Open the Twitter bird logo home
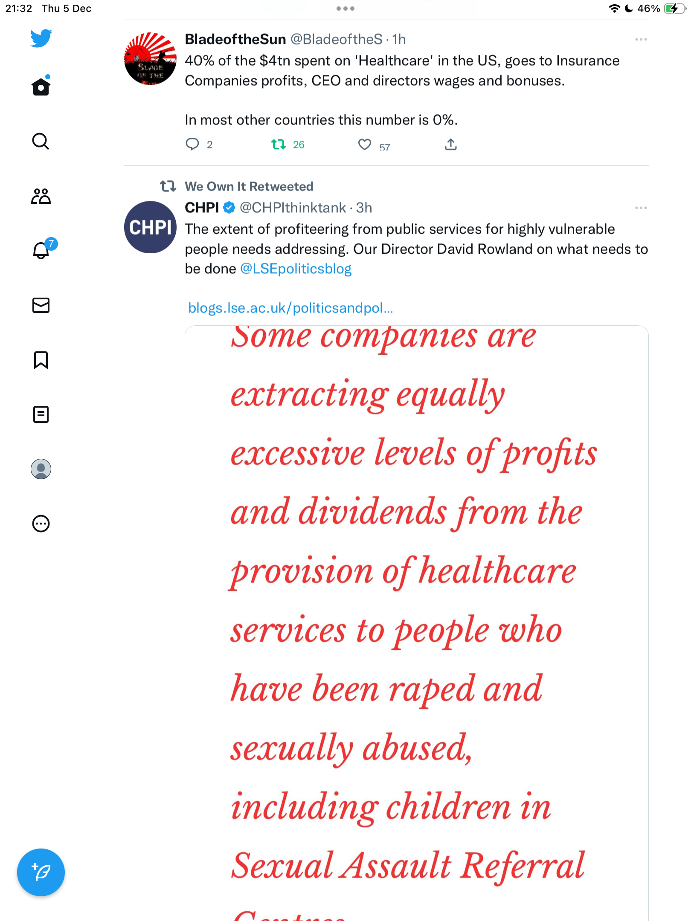The width and height of the screenshot is (691, 921). tap(41, 38)
